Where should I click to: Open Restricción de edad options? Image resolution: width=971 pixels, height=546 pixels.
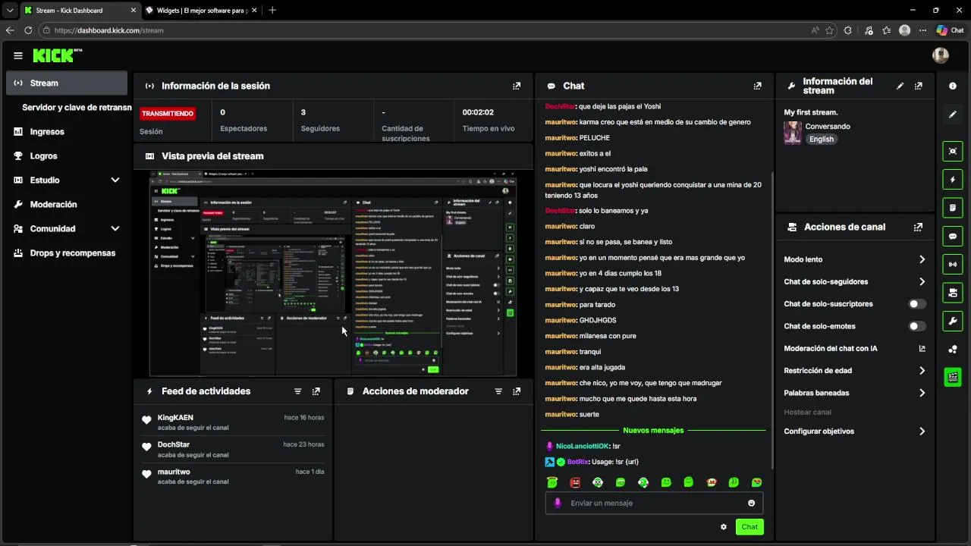click(855, 371)
